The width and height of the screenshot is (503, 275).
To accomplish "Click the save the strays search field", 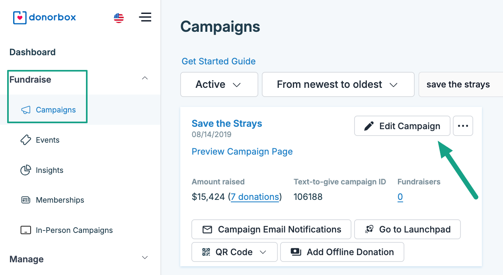I will tap(460, 84).
